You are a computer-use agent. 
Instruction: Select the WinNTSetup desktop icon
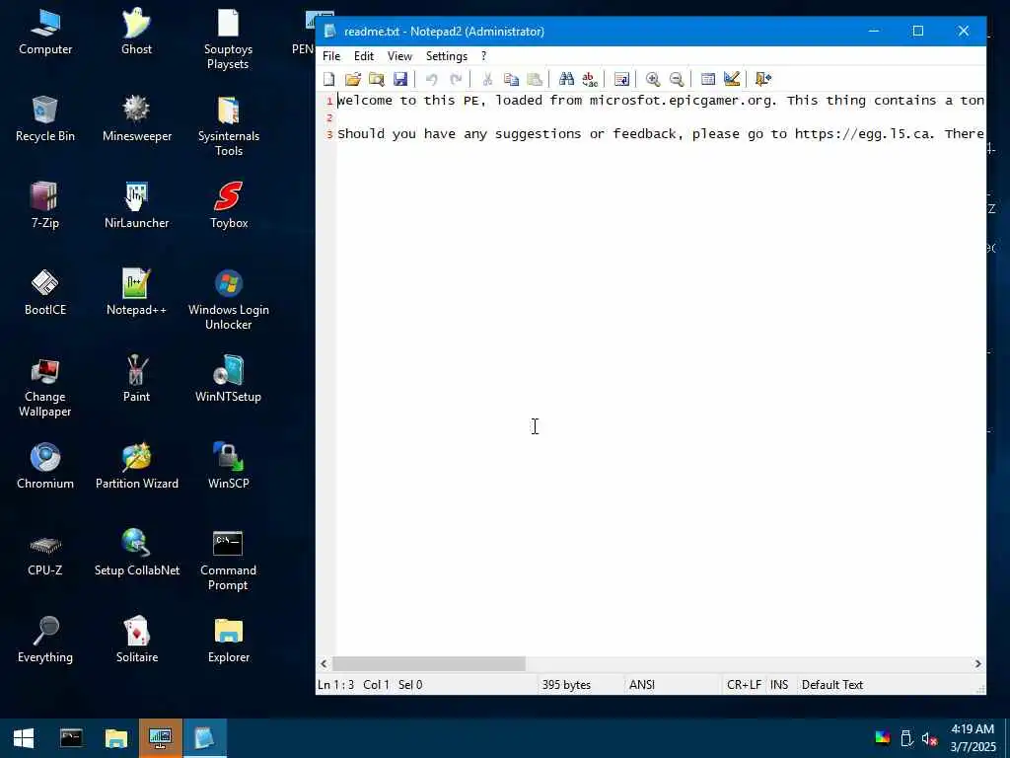point(228,379)
